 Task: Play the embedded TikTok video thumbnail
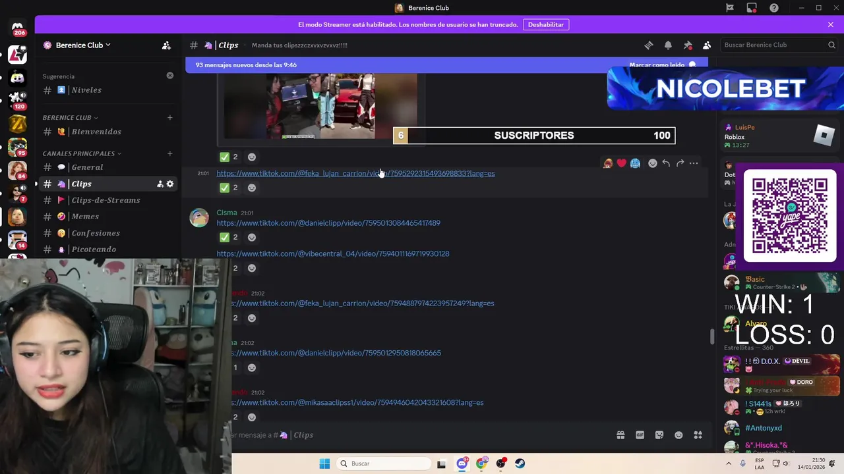(x=320, y=105)
